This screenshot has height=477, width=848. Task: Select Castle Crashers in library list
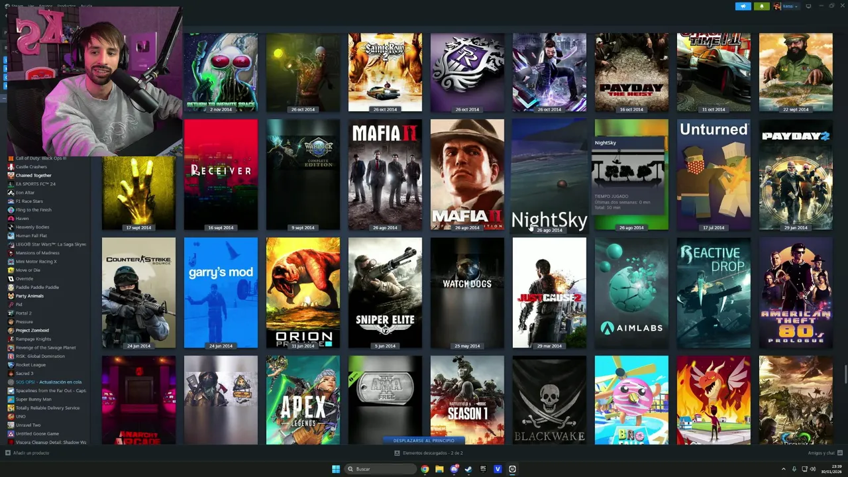(x=31, y=166)
